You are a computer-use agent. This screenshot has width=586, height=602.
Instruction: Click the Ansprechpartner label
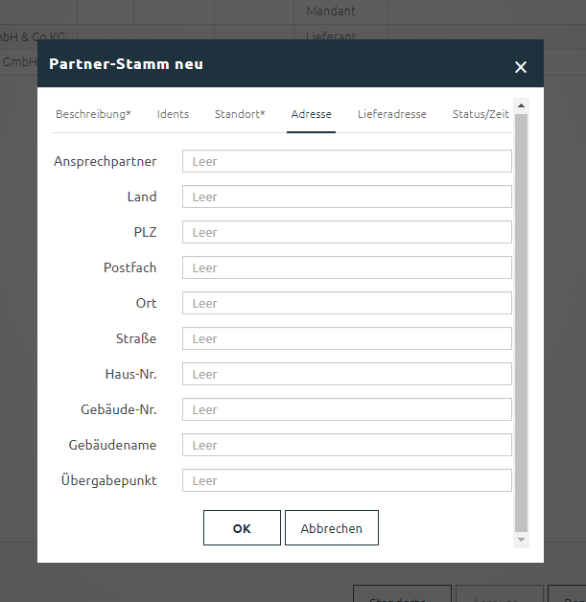coord(105,161)
